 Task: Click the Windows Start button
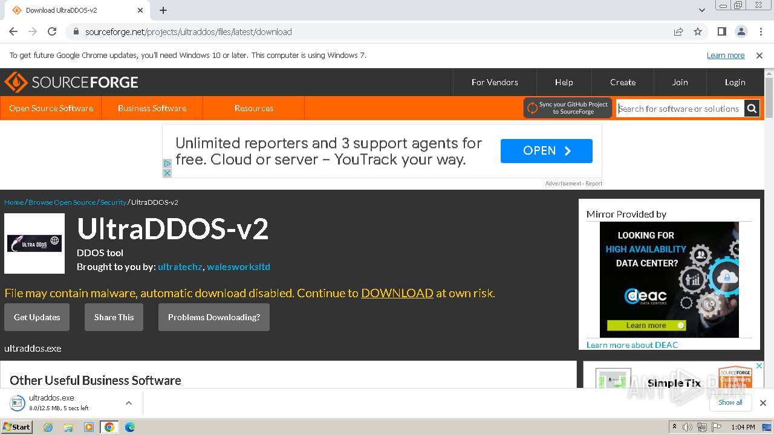pos(17,427)
